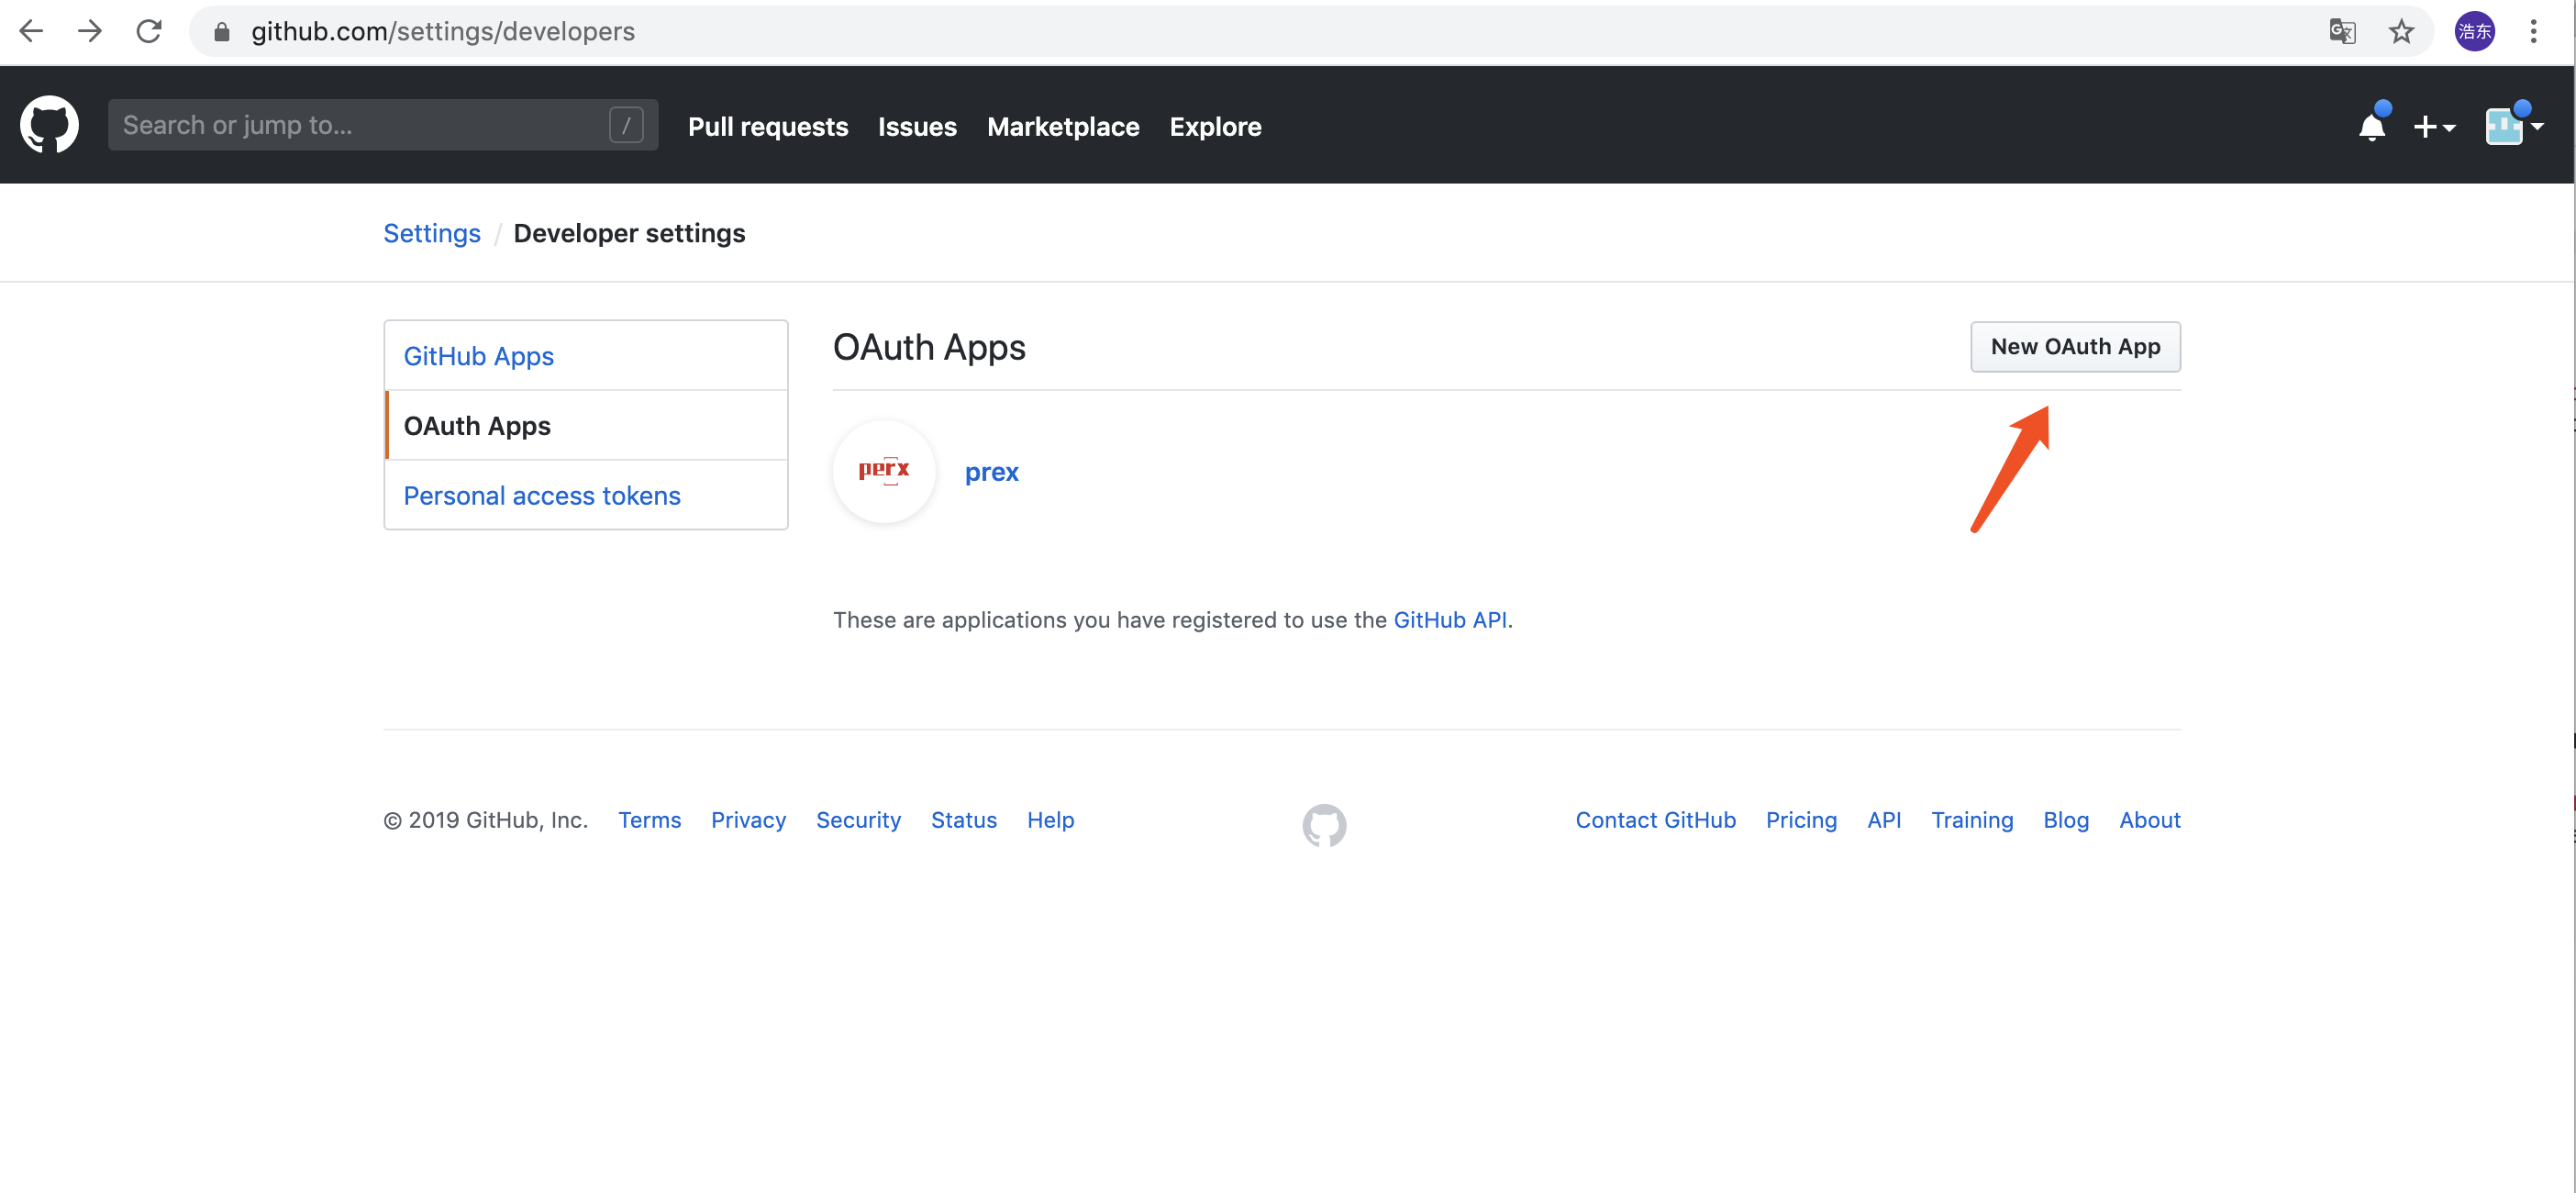This screenshot has width=2576, height=1193.
Task: Open the prex OAuth application
Action: tap(991, 472)
